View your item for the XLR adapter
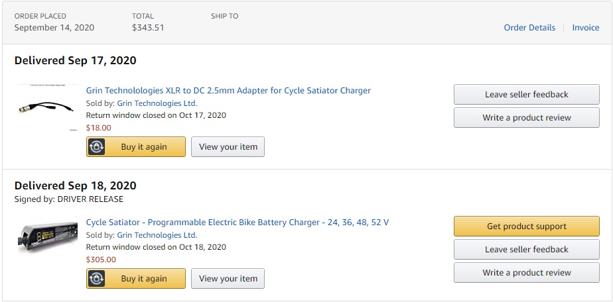 tap(228, 147)
